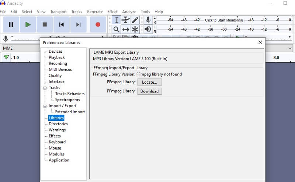This screenshot has width=295, height=182.
Task: Select Import / Export preferences category
Action: click(x=62, y=106)
